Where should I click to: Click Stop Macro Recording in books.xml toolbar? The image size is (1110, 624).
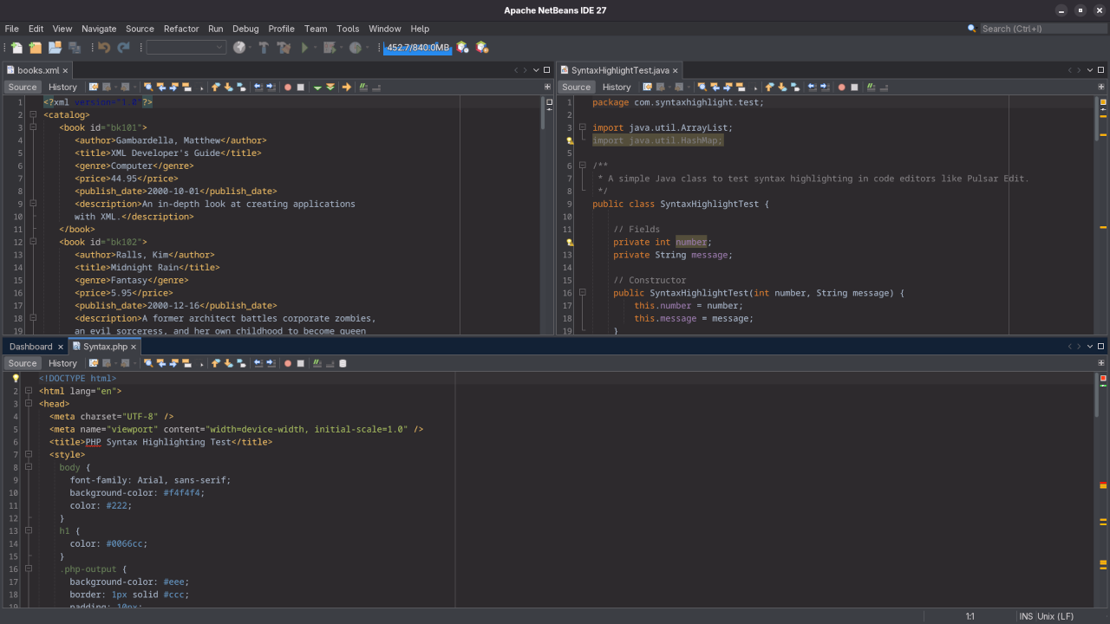[x=300, y=87]
